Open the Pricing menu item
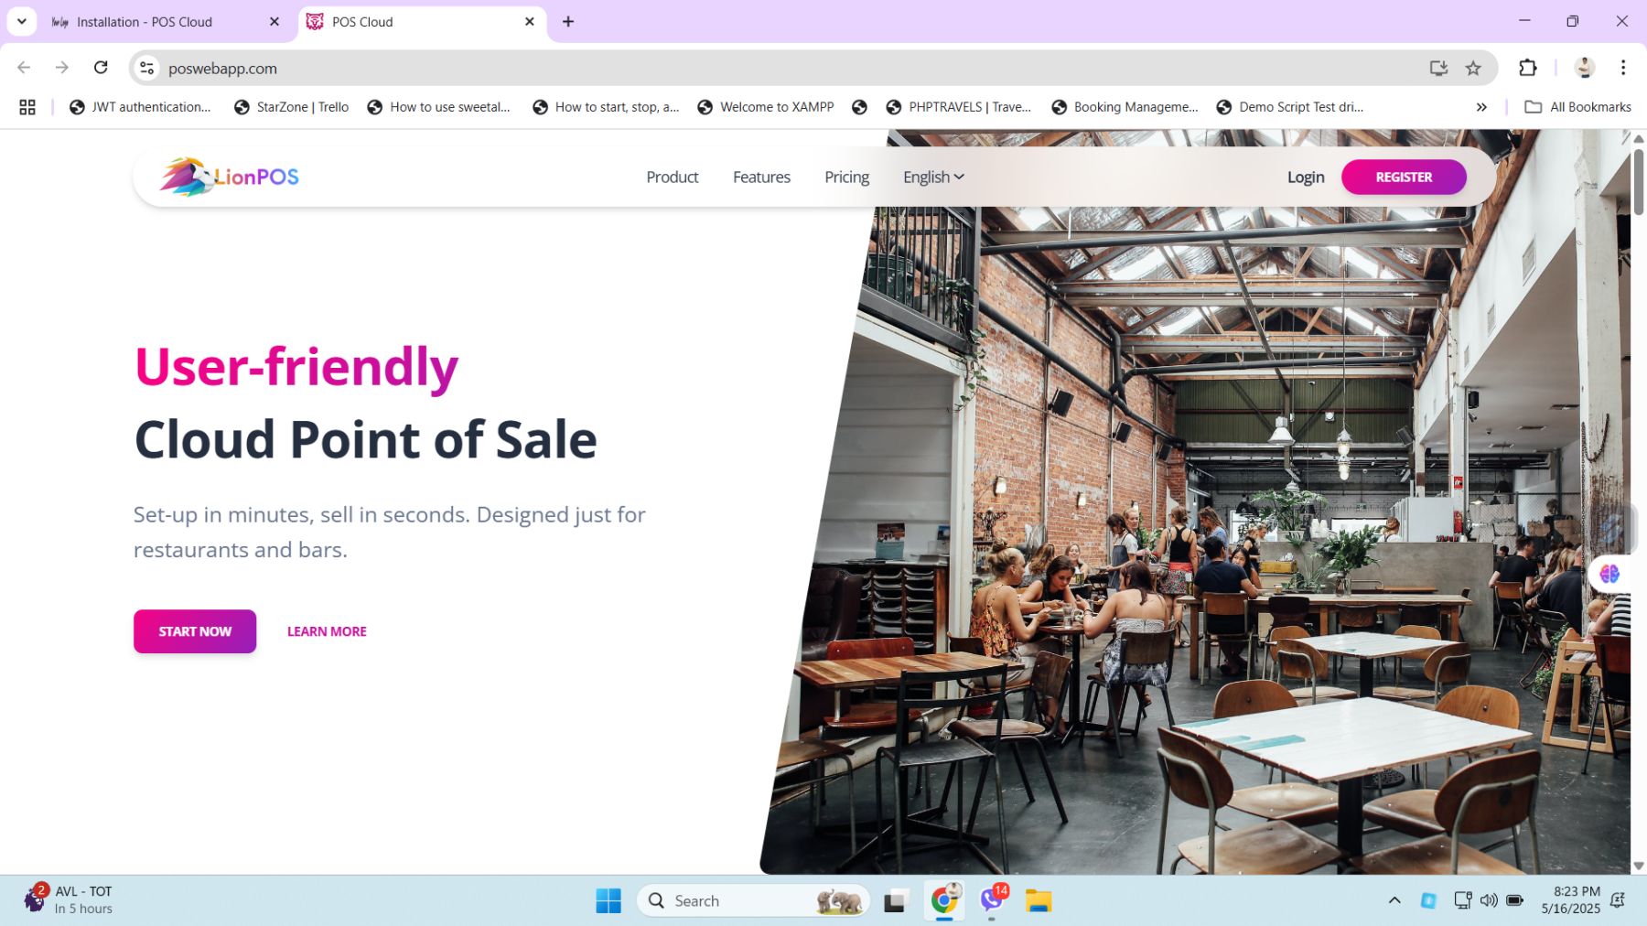 pos(846,177)
